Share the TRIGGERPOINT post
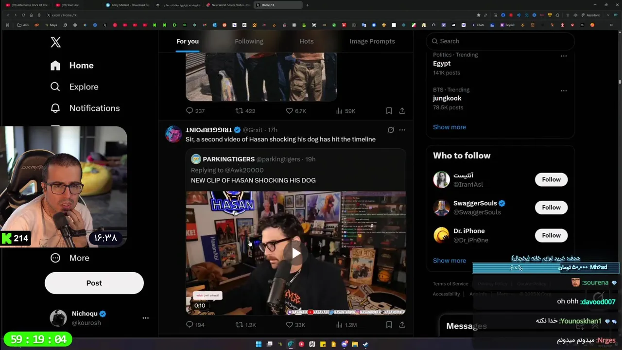 (x=402, y=325)
